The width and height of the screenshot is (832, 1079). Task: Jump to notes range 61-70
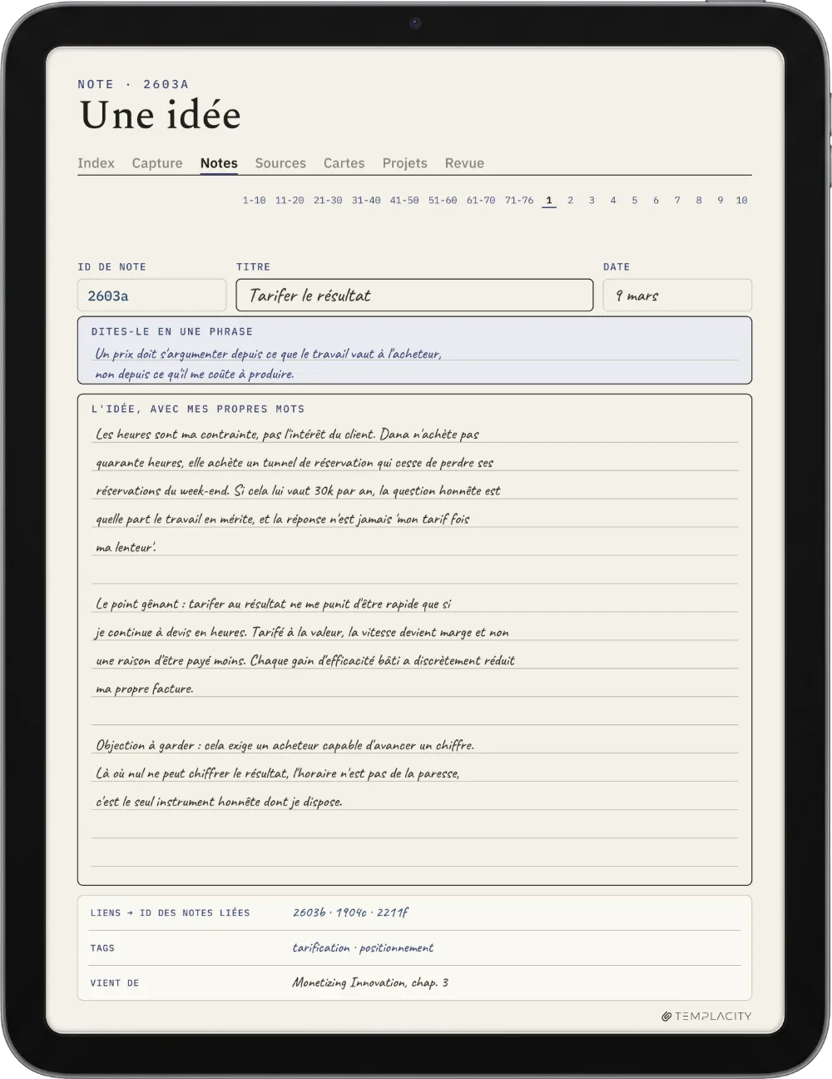coord(481,201)
